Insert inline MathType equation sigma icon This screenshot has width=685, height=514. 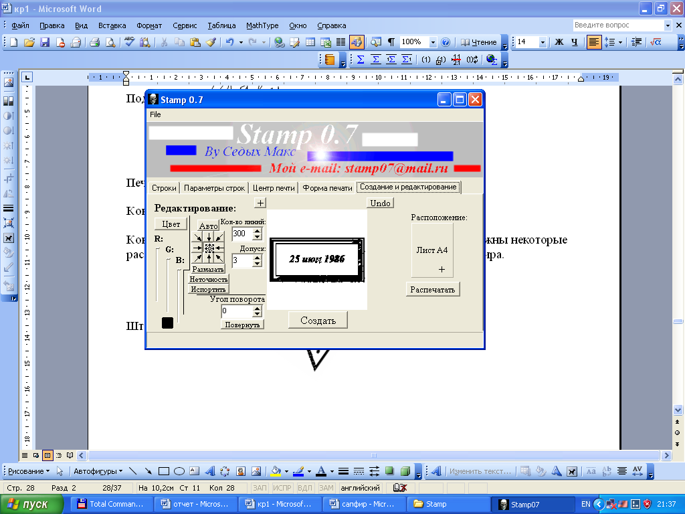[x=361, y=60]
